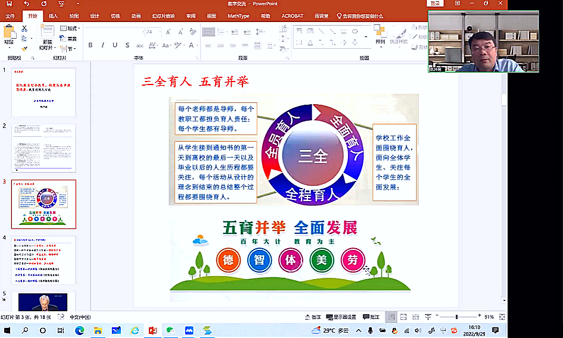
Task: Toggle Underline text formatting
Action: coord(114,45)
